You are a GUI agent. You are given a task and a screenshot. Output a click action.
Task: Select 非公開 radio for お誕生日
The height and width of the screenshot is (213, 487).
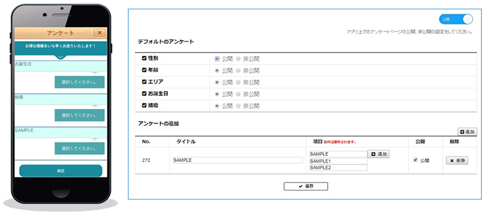click(238, 94)
